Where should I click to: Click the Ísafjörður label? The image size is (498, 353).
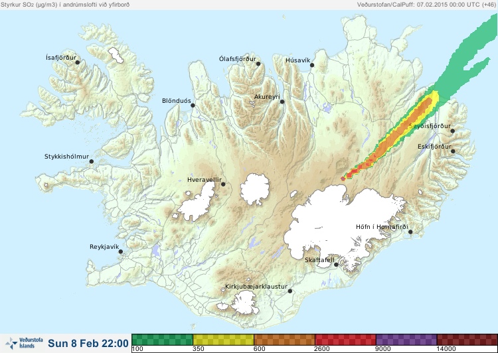tap(61, 58)
